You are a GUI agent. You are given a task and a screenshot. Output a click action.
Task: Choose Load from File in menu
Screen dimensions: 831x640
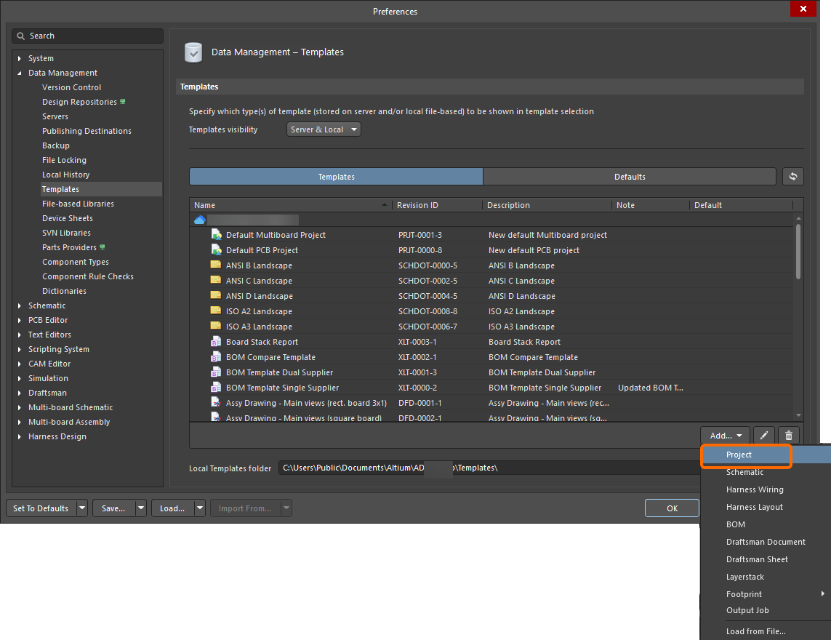[755, 631]
